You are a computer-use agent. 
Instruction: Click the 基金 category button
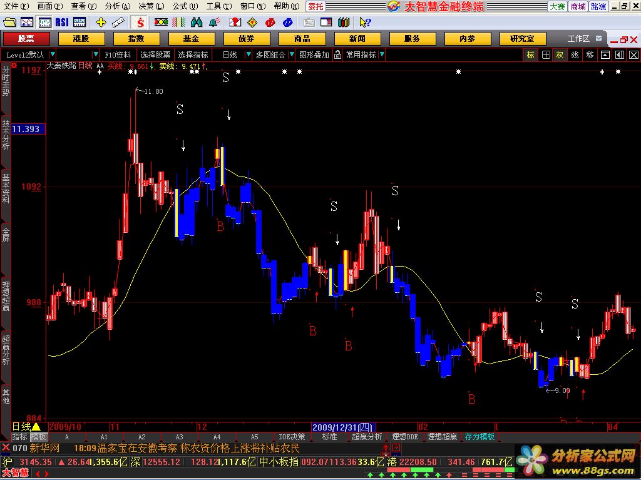(192, 39)
